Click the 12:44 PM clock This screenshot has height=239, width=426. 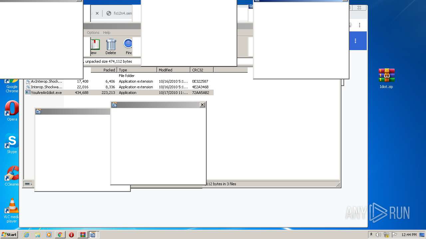[x=409, y=235]
